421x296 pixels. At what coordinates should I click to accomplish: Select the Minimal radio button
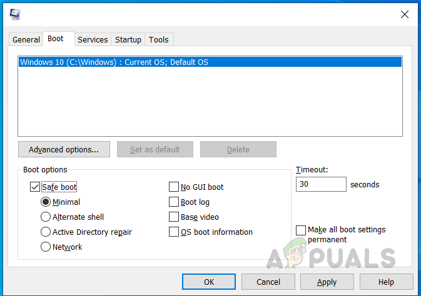click(x=46, y=202)
